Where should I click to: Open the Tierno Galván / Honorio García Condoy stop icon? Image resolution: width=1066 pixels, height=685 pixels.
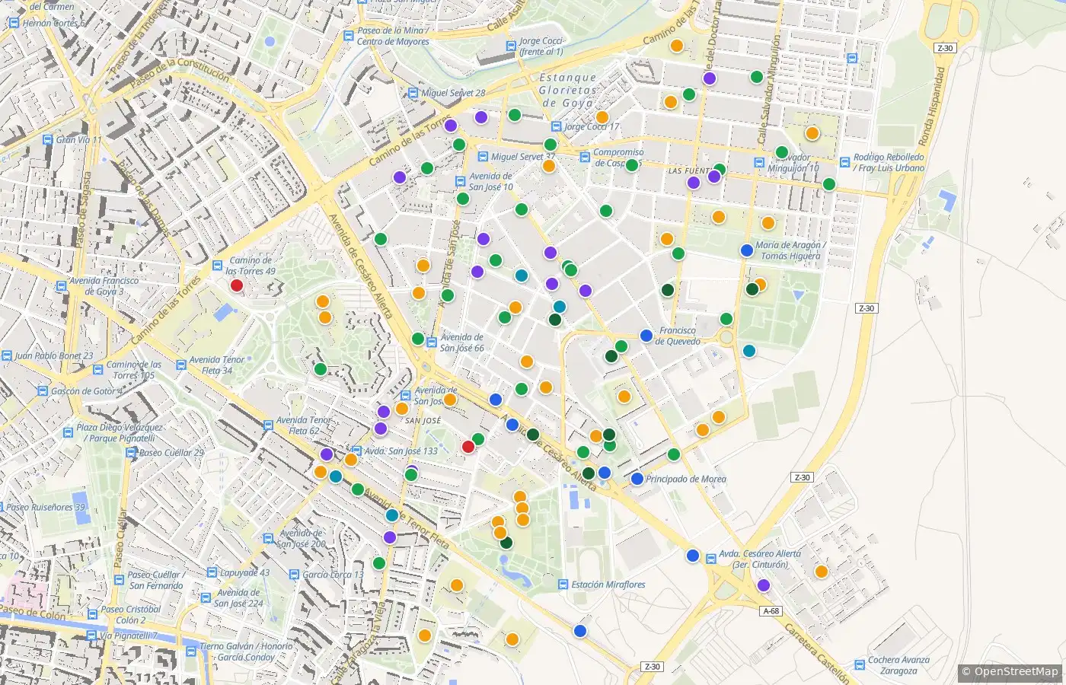[190, 652]
